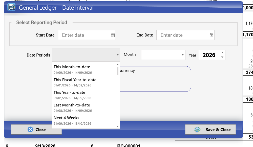Click the Year 2026 value field
This screenshot has width=253, height=147.
[209, 55]
